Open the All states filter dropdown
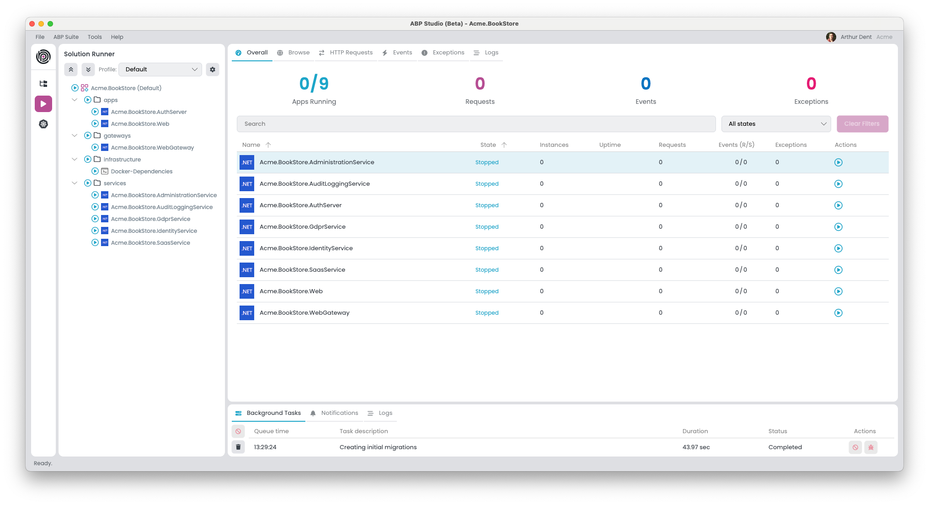 [776, 124]
